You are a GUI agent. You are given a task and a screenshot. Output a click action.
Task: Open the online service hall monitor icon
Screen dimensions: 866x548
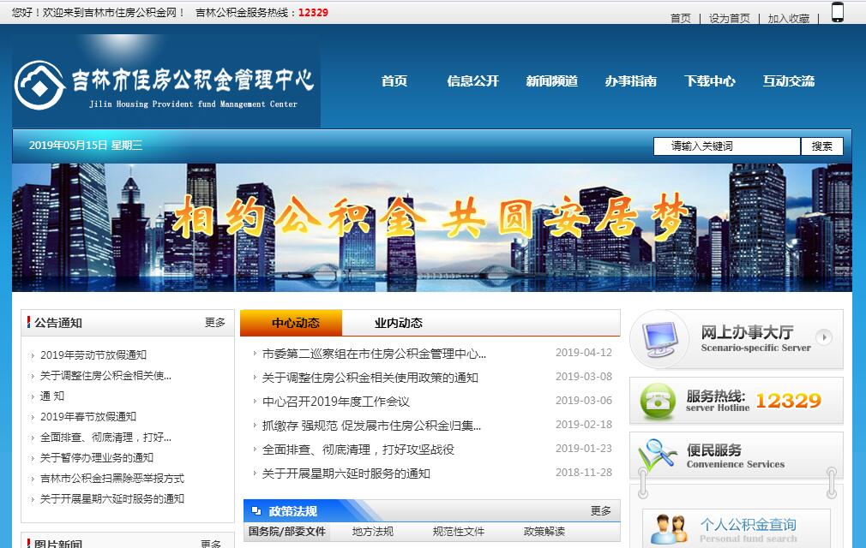pyautogui.click(x=659, y=339)
